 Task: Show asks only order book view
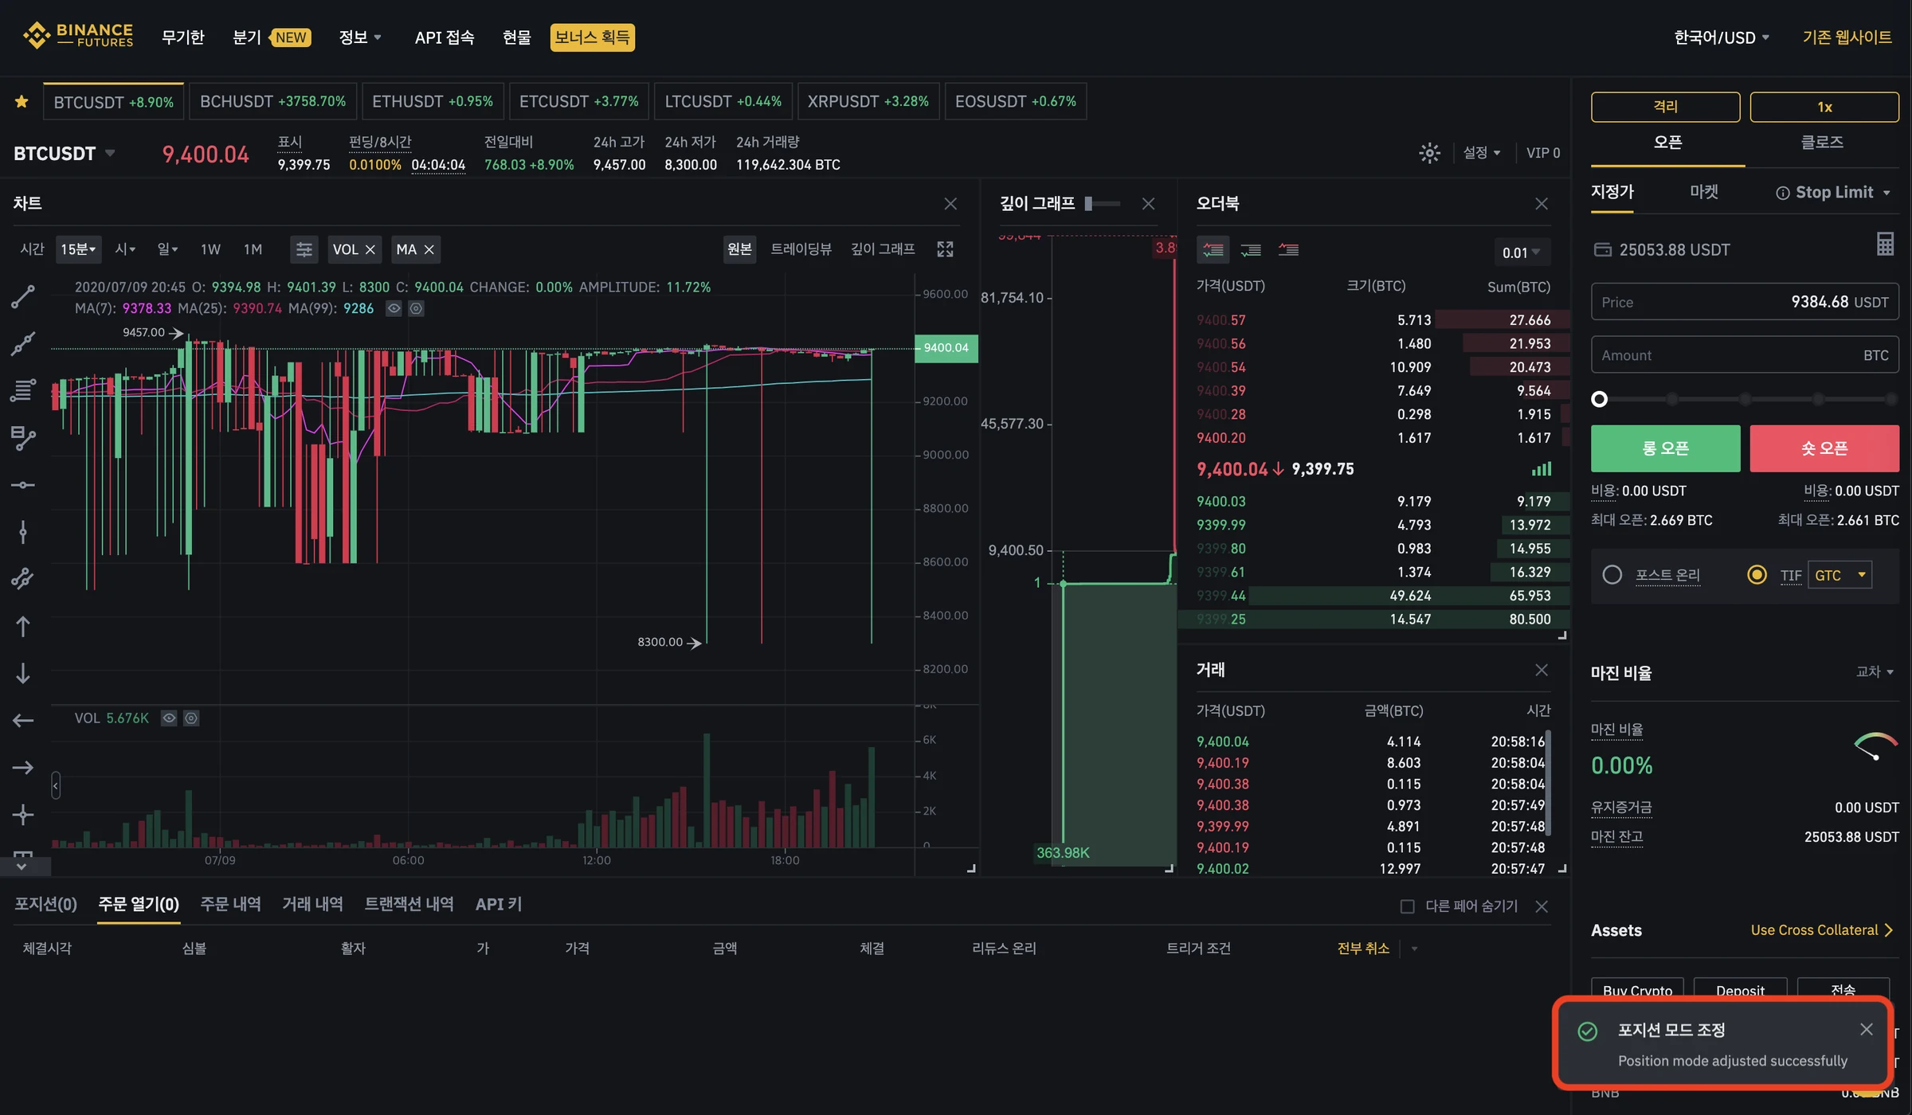pyautogui.click(x=1288, y=250)
